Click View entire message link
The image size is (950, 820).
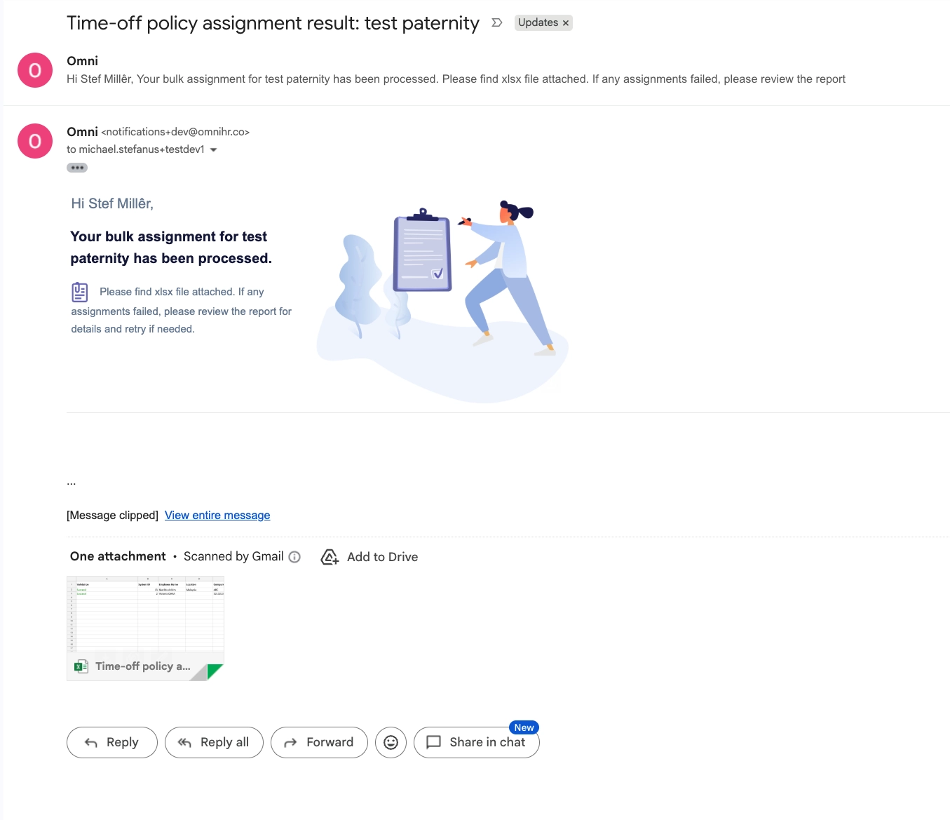click(217, 515)
